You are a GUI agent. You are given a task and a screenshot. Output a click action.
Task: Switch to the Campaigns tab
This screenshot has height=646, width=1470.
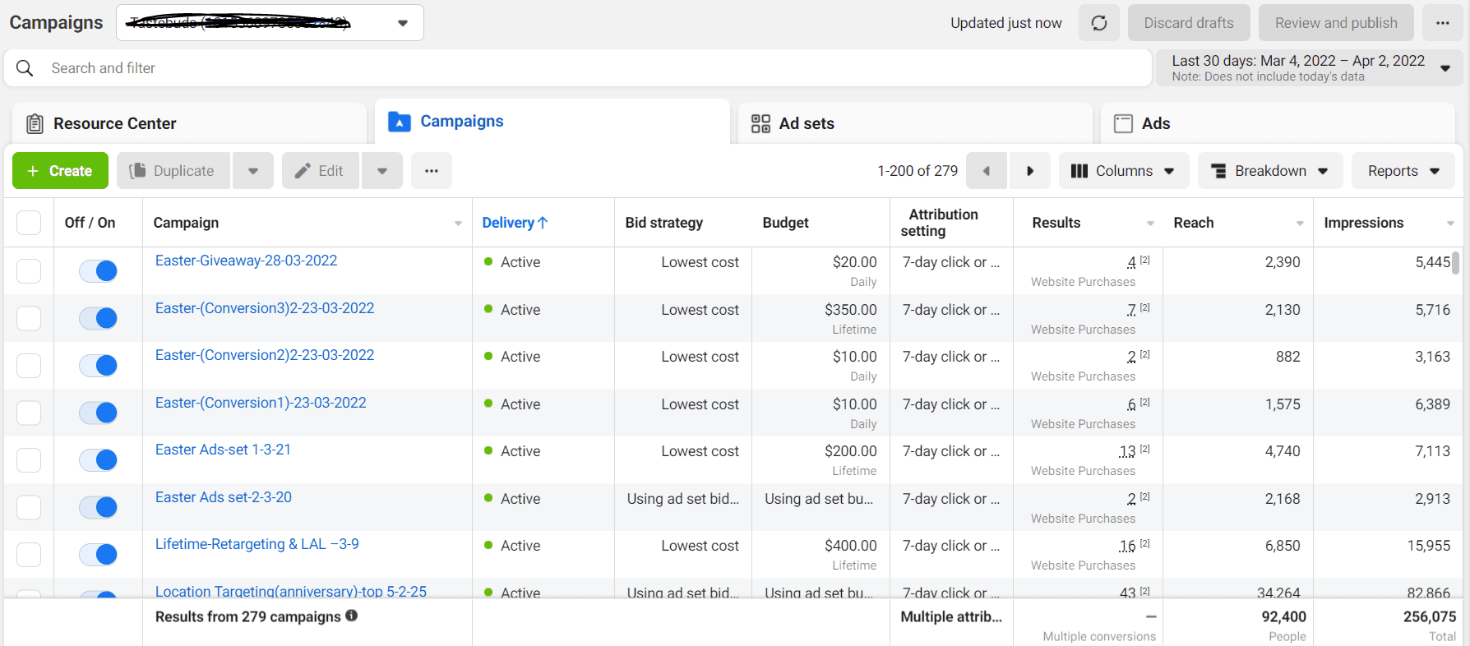552,122
